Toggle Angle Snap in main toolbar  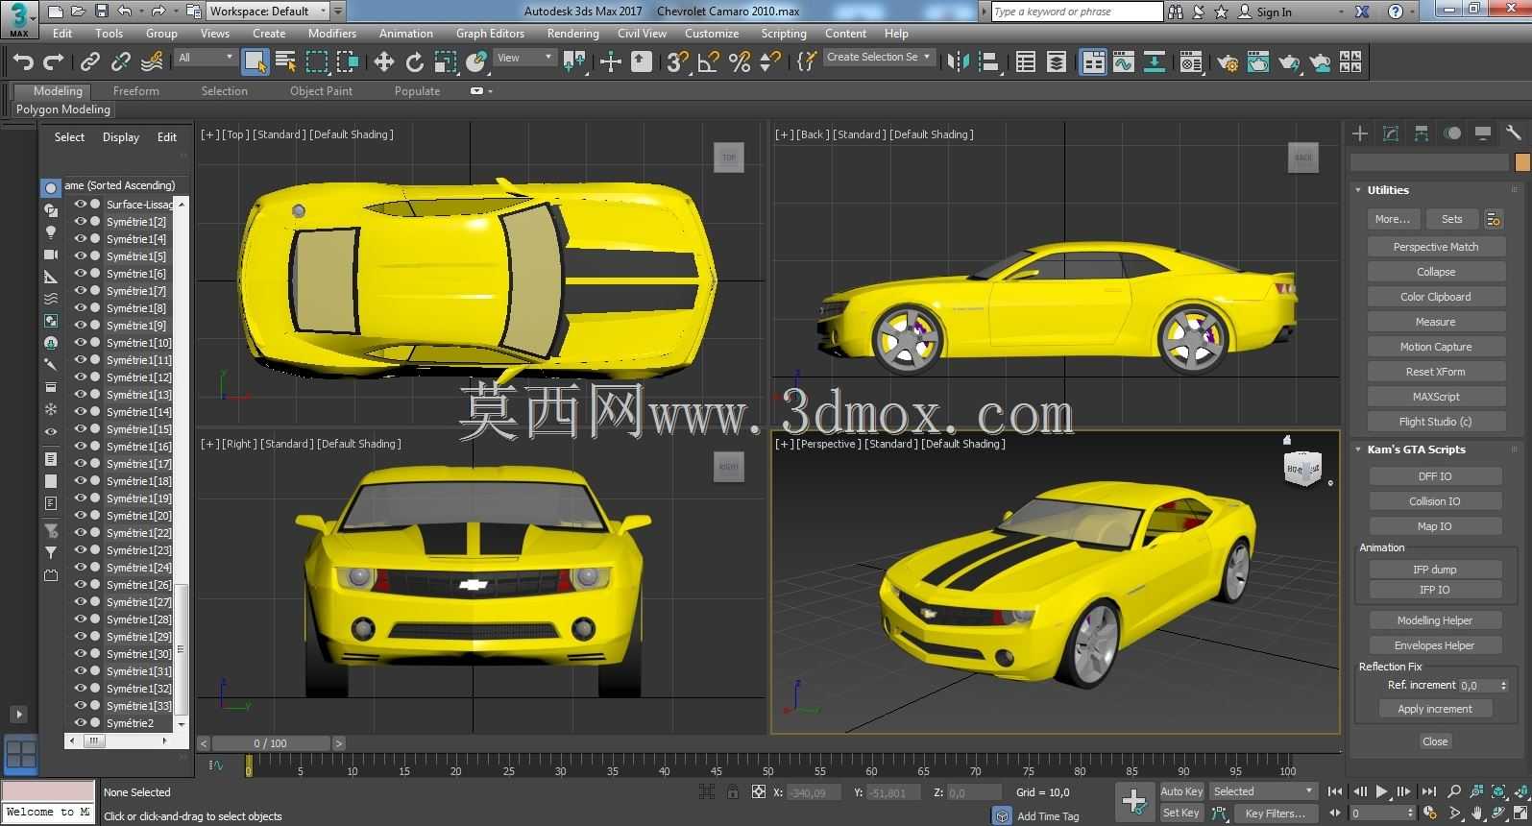tap(709, 62)
